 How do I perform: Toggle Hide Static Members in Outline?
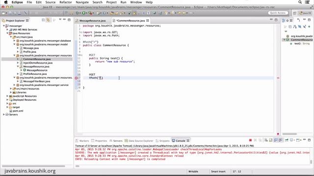(304, 26)
